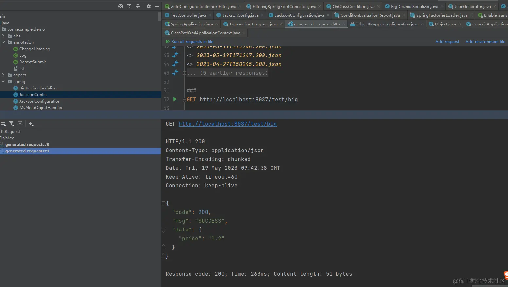This screenshot has width=508, height=287.
Task: Click the project tree vertical scrollbar
Action: click(x=160, y=16)
